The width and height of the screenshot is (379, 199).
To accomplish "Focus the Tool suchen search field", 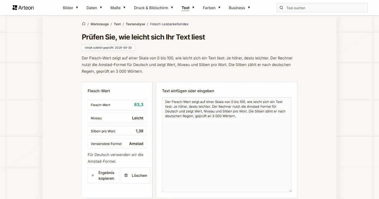I will pos(322,8).
